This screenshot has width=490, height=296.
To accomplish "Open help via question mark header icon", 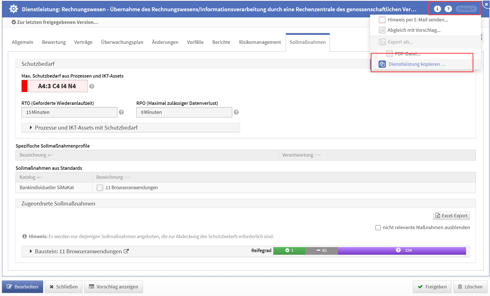I will [448, 9].
